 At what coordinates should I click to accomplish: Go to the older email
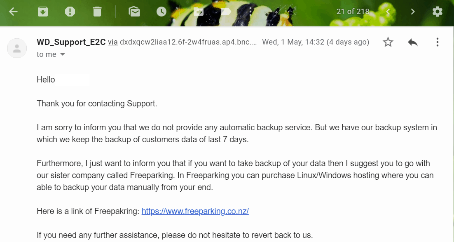tap(413, 12)
